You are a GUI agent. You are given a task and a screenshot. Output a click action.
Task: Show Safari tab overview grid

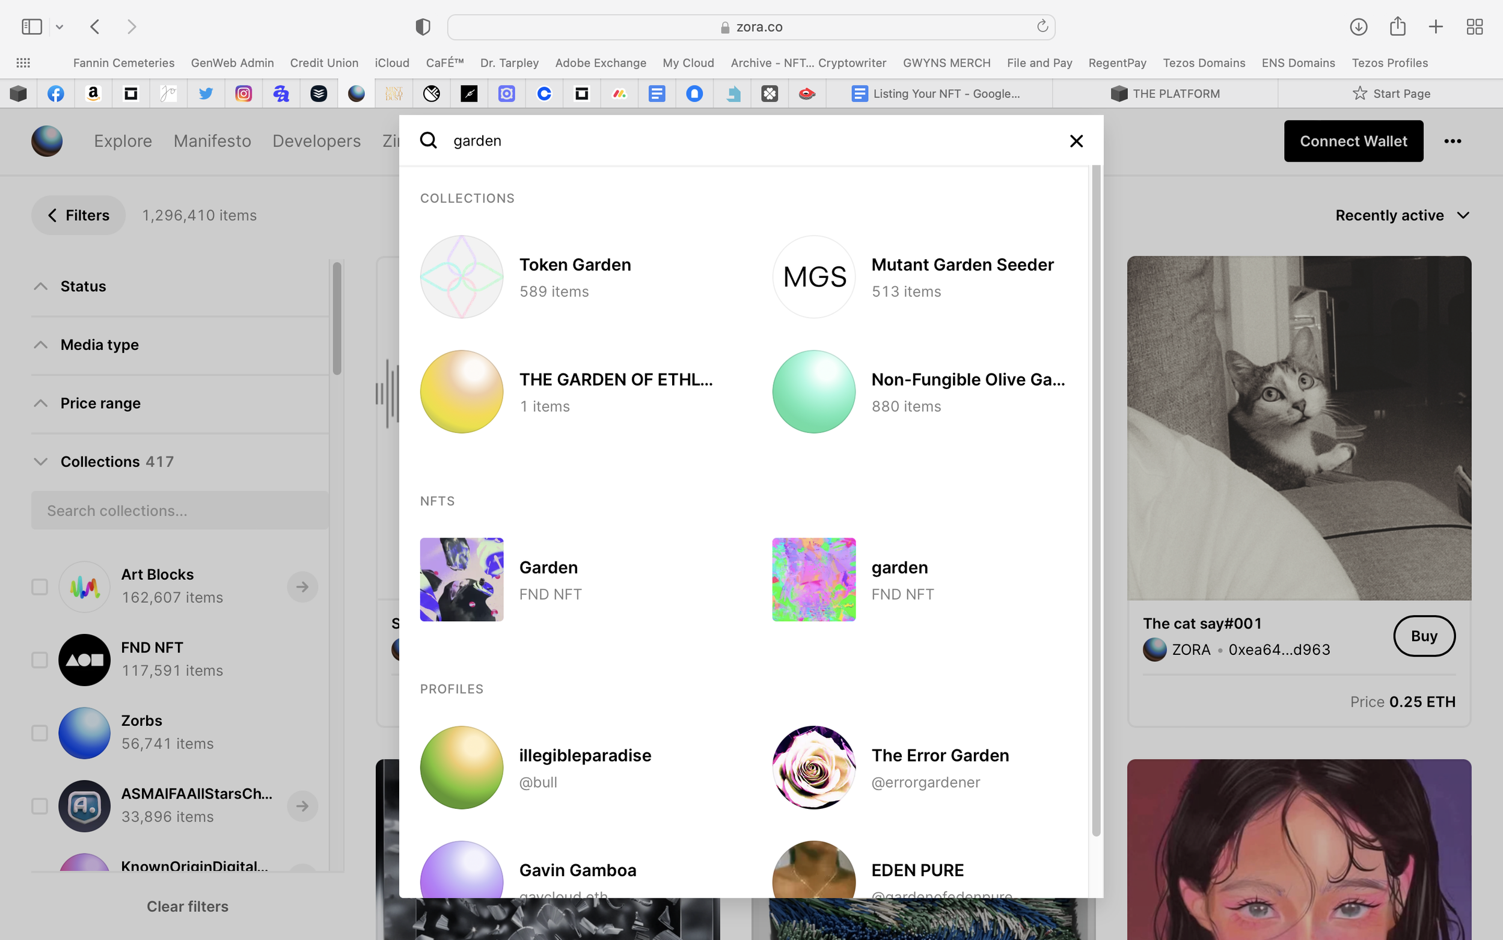click(1474, 26)
